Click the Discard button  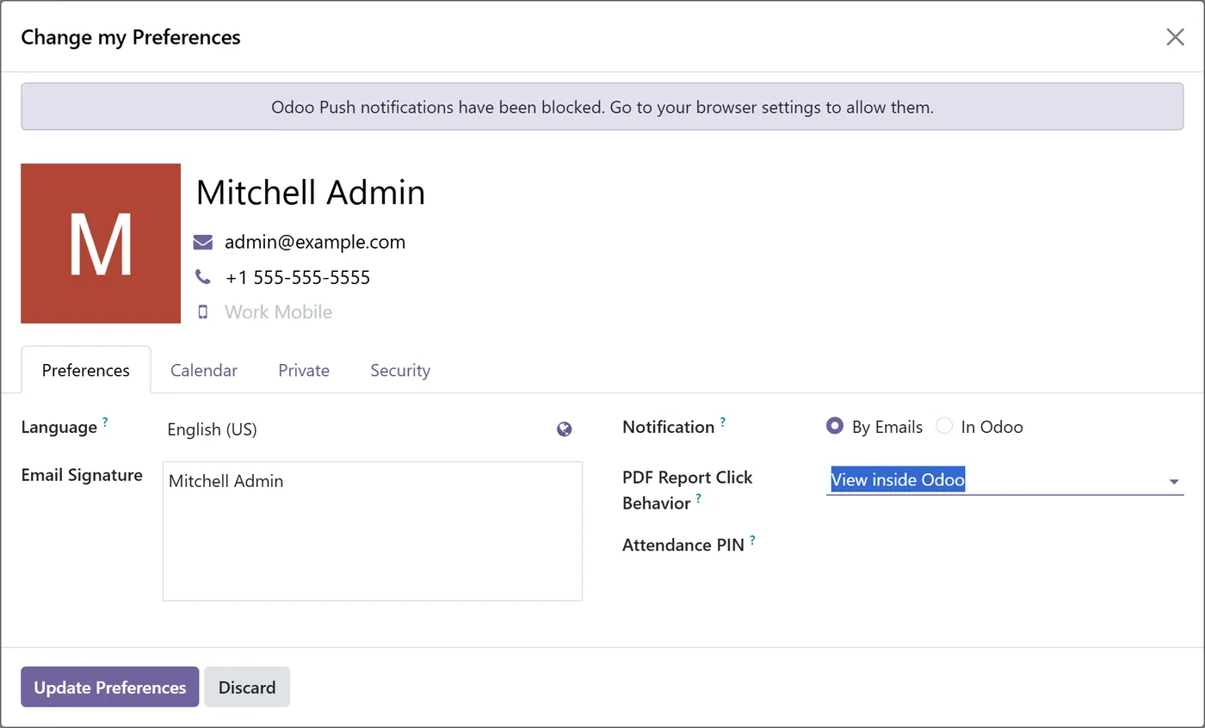[x=247, y=687]
